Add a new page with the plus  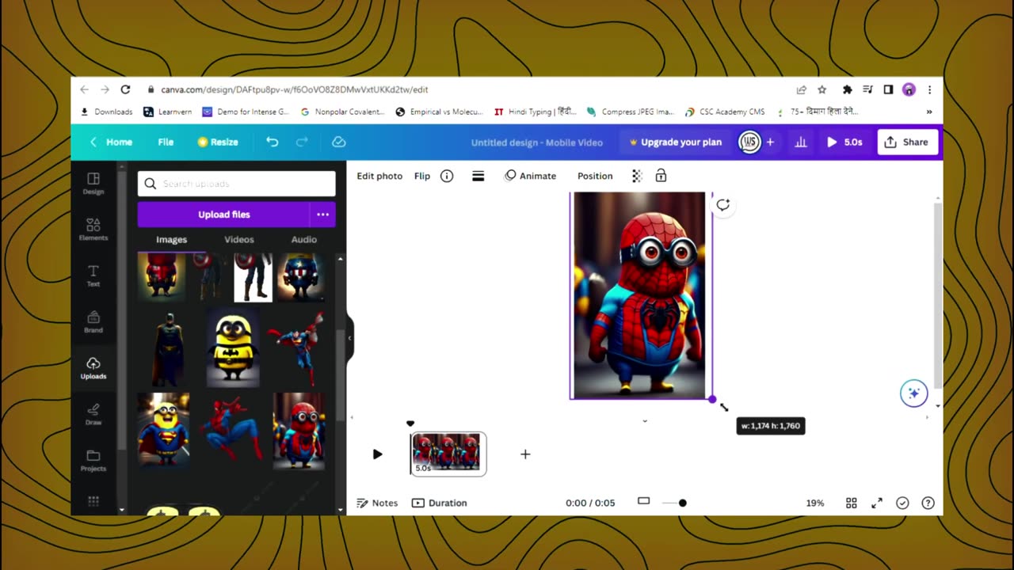(524, 454)
